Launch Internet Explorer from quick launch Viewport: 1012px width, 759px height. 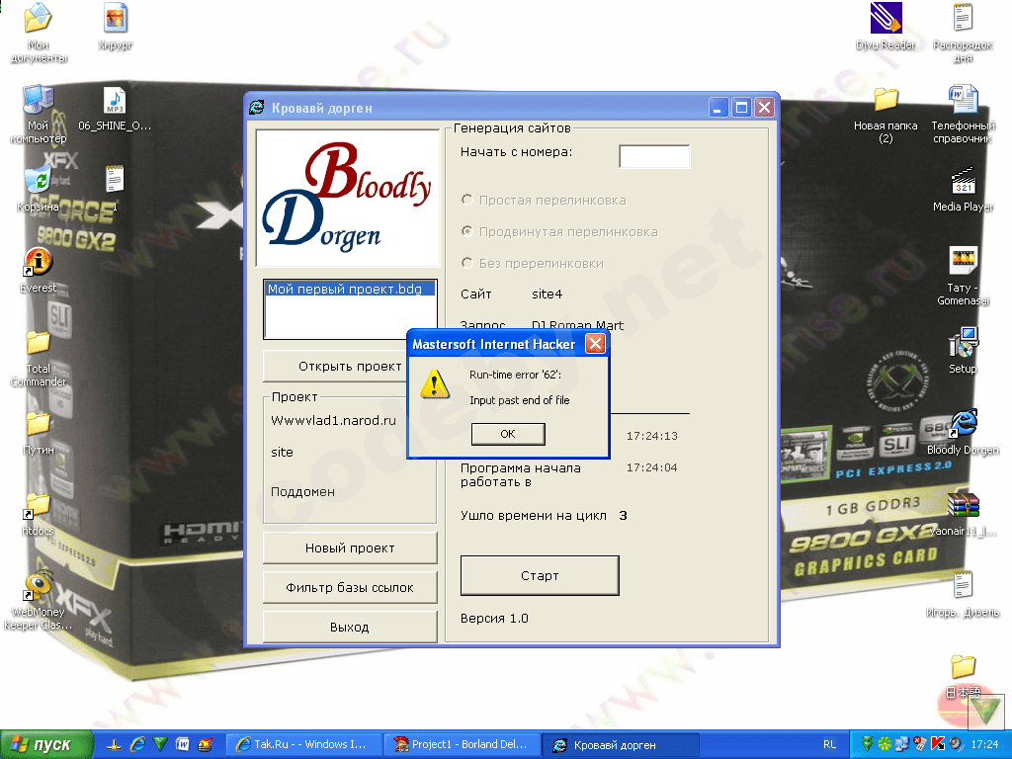point(136,744)
